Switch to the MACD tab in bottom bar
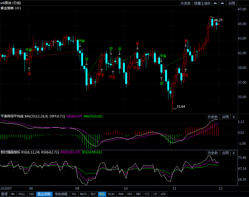The width and height of the screenshot is (249, 197). point(83,194)
